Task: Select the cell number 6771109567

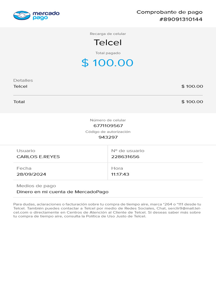Action: pyautogui.click(x=108, y=126)
